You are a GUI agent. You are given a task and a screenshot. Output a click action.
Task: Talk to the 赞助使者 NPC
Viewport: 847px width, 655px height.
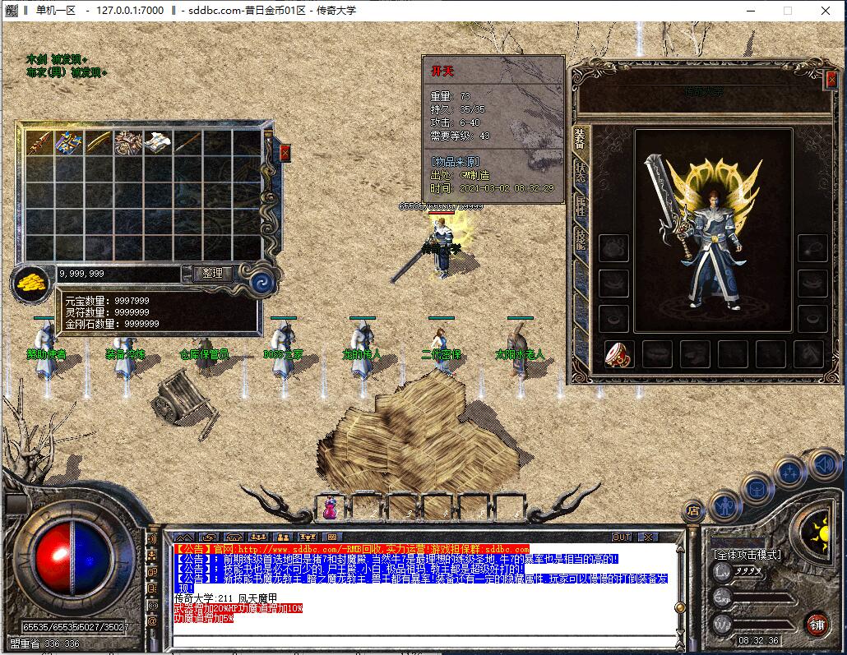pyautogui.click(x=46, y=348)
